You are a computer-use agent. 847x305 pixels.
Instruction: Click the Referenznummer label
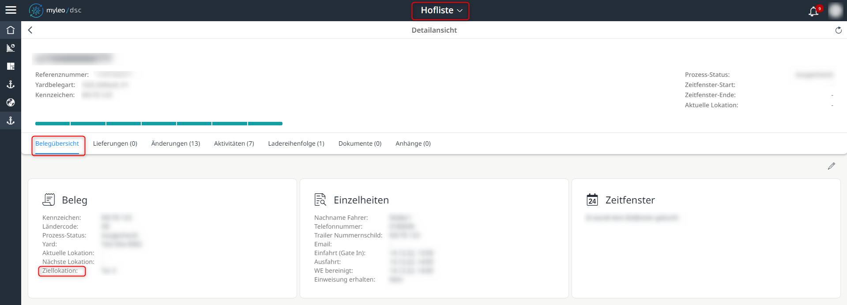click(62, 75)
